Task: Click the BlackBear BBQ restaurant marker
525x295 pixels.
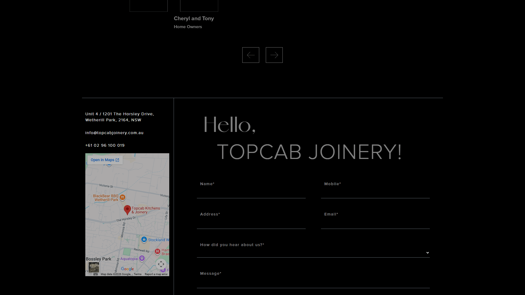Action: pyautogui.click(x=122, y=197)
